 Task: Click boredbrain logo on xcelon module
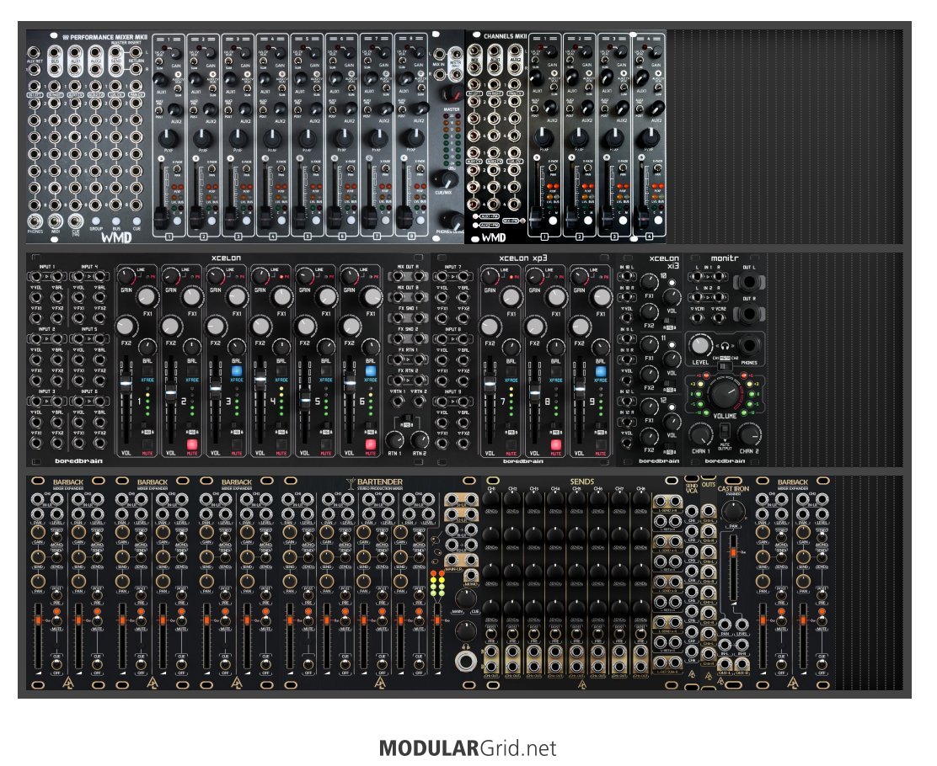click(x=78, y=461)
